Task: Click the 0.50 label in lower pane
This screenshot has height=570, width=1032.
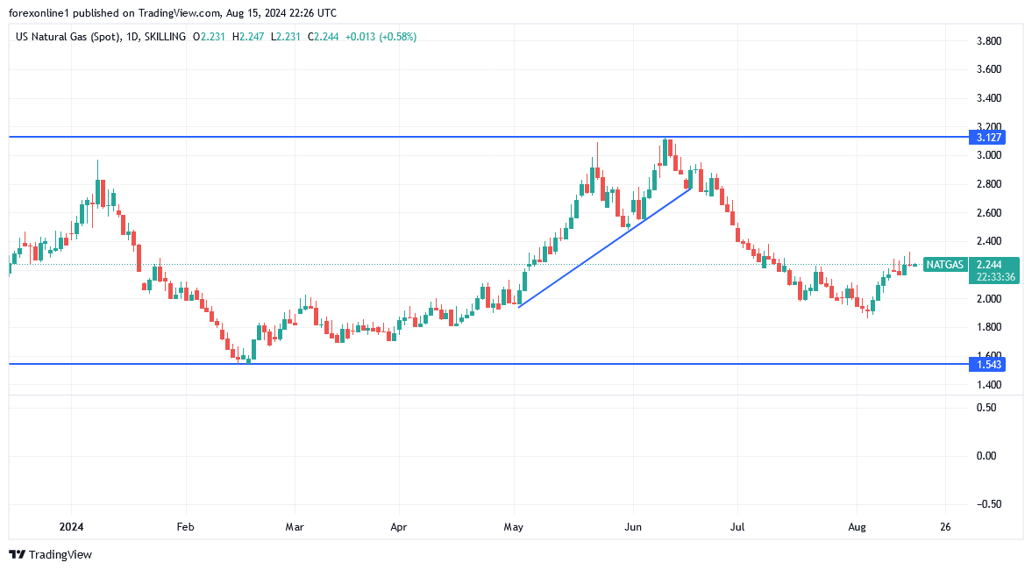Action: point(986,408)
